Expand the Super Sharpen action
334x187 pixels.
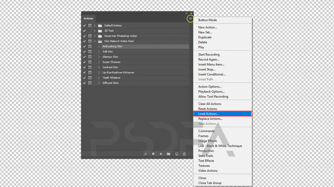tap(99, 62)
